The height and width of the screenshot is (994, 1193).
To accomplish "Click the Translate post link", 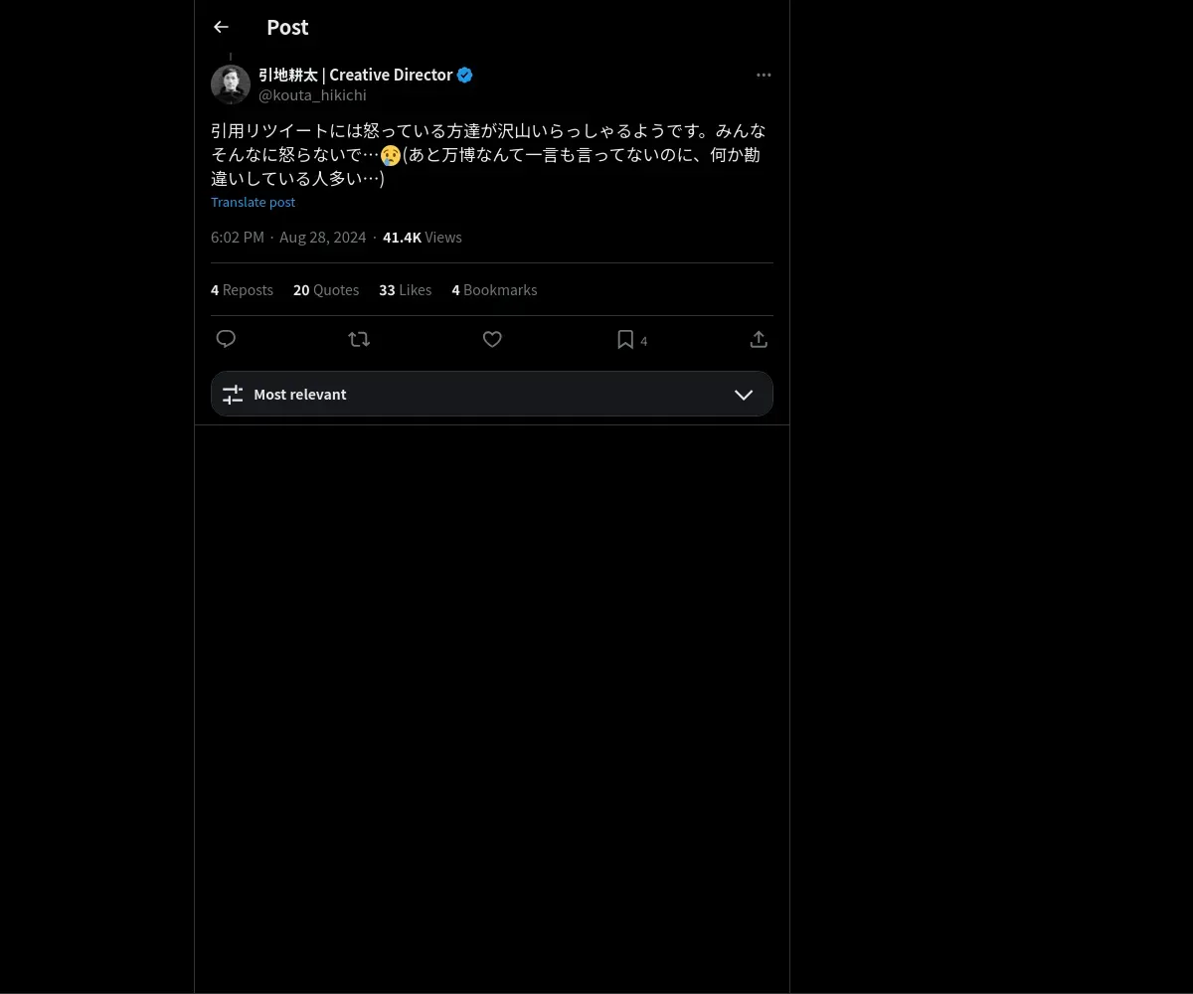I will point(253,202).
